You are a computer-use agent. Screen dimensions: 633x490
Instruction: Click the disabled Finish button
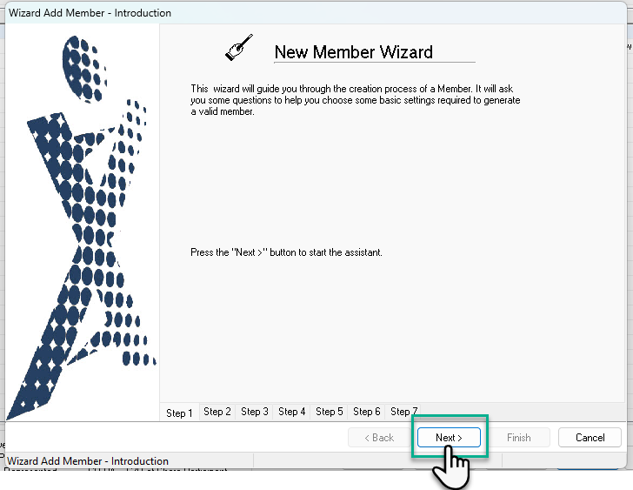tap(519, 438)
